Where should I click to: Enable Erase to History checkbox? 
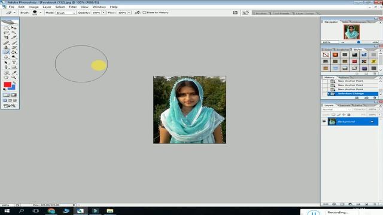point(144,13)
